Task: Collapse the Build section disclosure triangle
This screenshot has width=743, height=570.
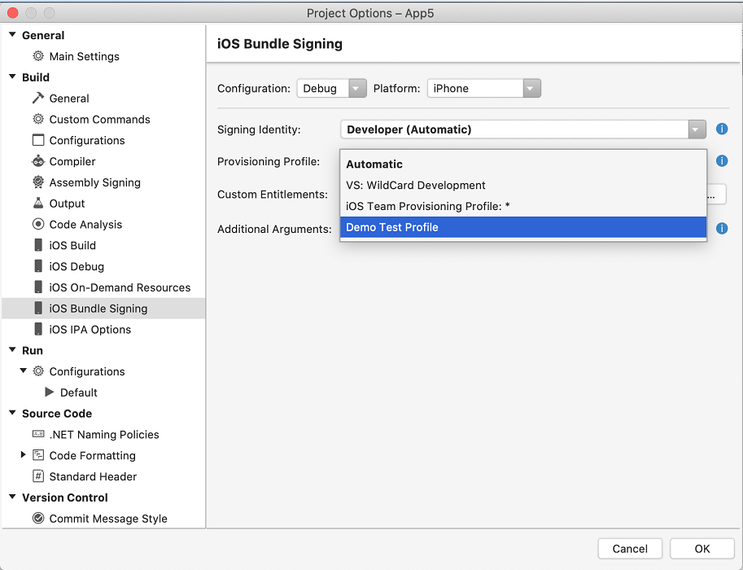Action: [11, 77]
